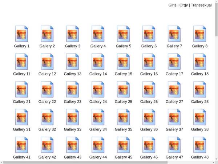Viewport: 218px width, 164px height.
Task: Click the Gallery 14 file icon
Action: [98, 62]
